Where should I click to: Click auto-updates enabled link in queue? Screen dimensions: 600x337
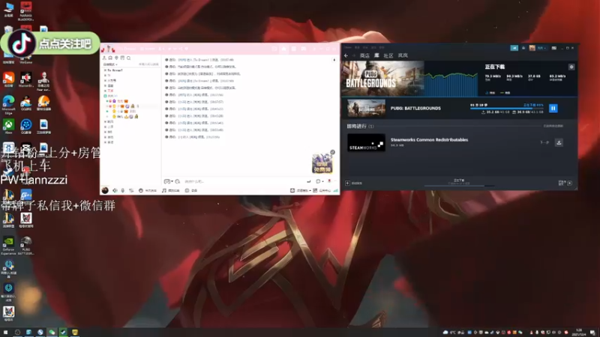point(553,126)
